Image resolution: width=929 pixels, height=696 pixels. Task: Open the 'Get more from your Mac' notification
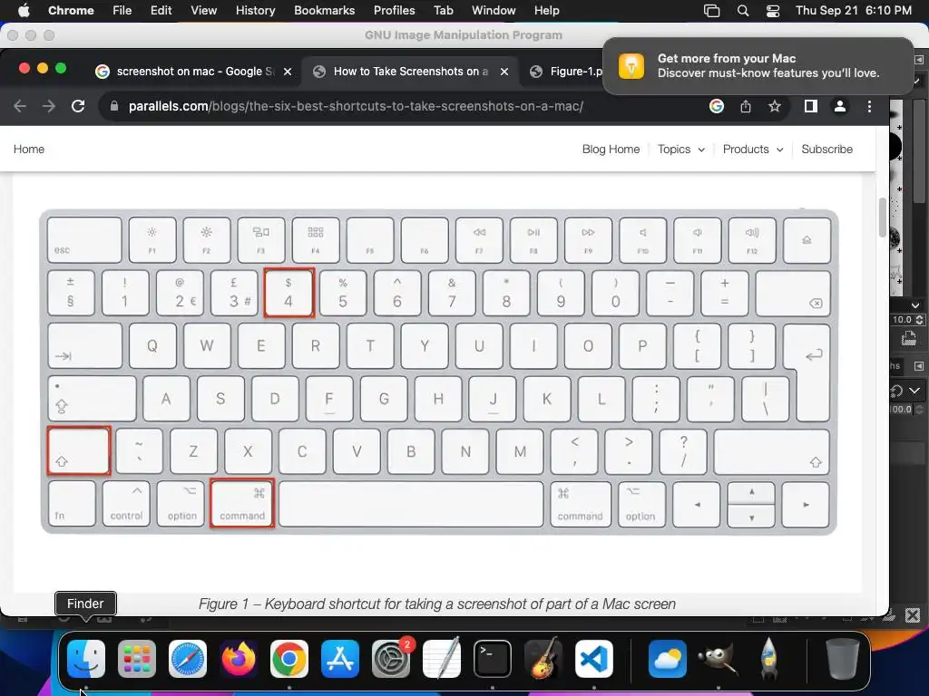[x=758, y=65]
